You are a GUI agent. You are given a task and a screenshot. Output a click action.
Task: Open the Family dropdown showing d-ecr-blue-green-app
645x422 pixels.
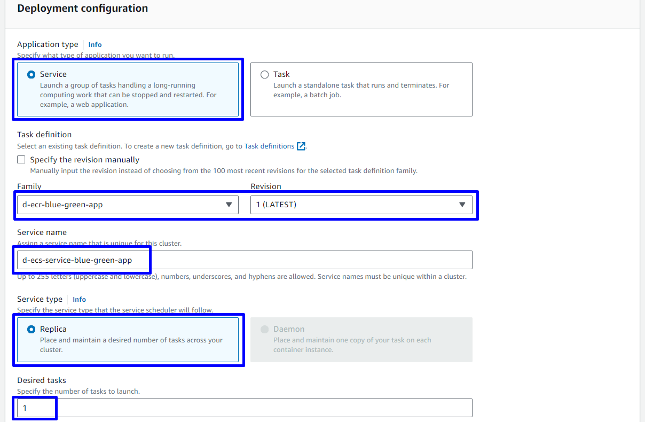point(123,205)
